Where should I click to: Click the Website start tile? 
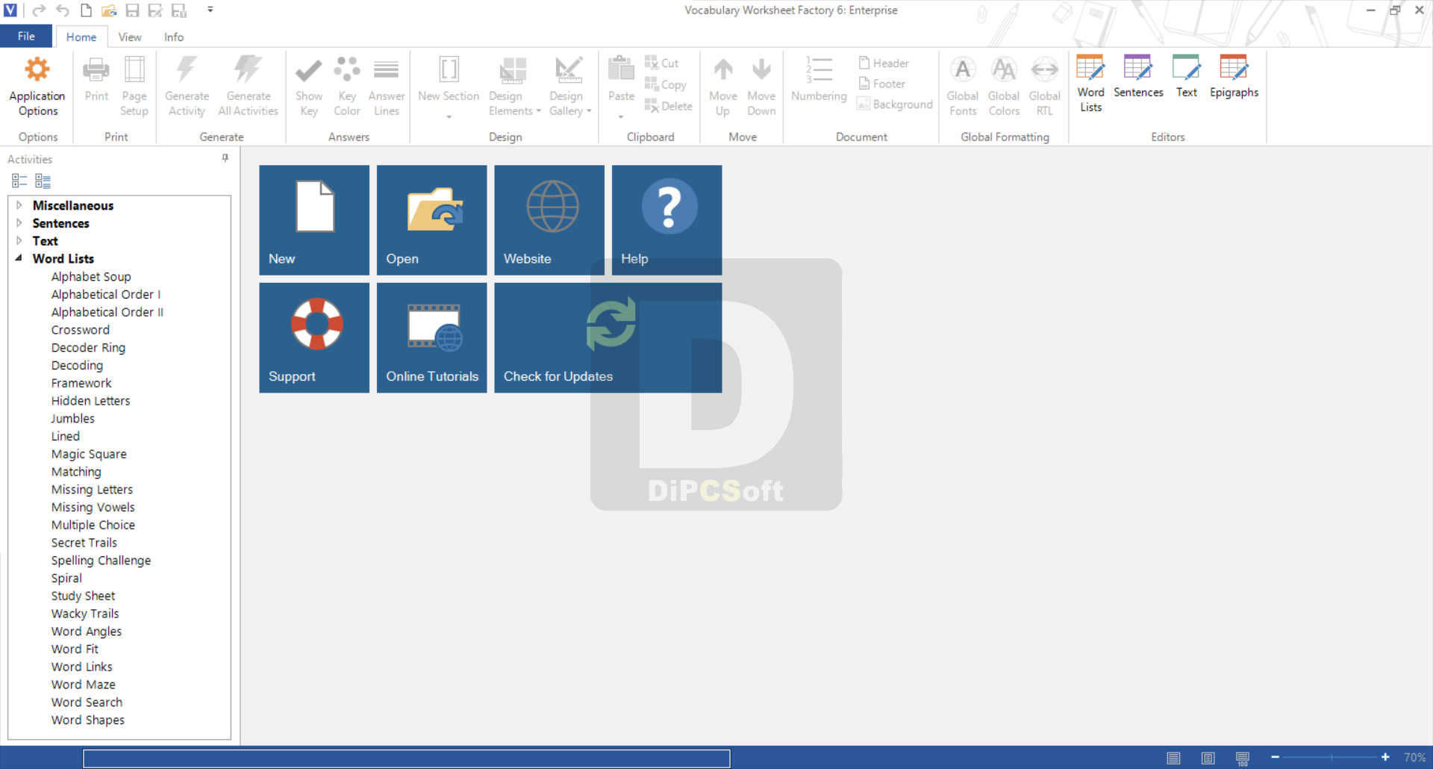point(549,220)
